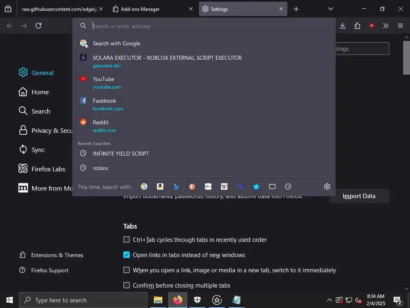Select recent search INFINITE YIELD SCRIPT
This screenshot has height=308, width=410.
tap(204, 154)
